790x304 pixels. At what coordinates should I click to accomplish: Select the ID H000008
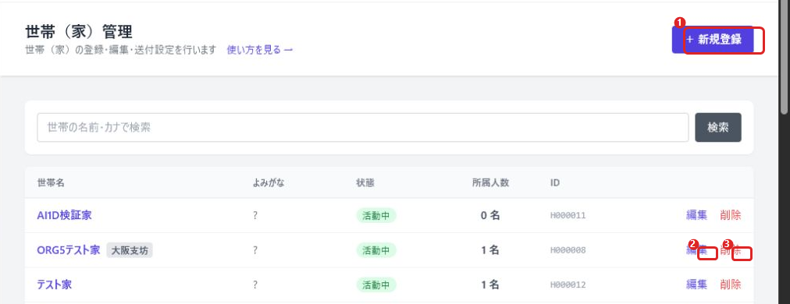568,250
